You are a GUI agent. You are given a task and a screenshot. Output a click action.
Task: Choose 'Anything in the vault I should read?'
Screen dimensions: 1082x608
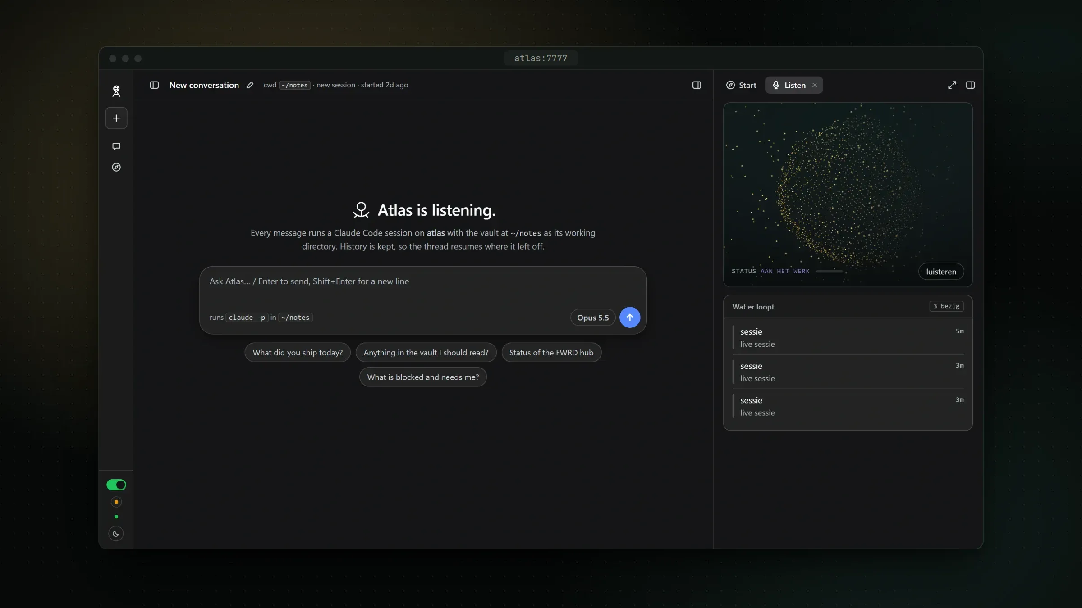426,353
